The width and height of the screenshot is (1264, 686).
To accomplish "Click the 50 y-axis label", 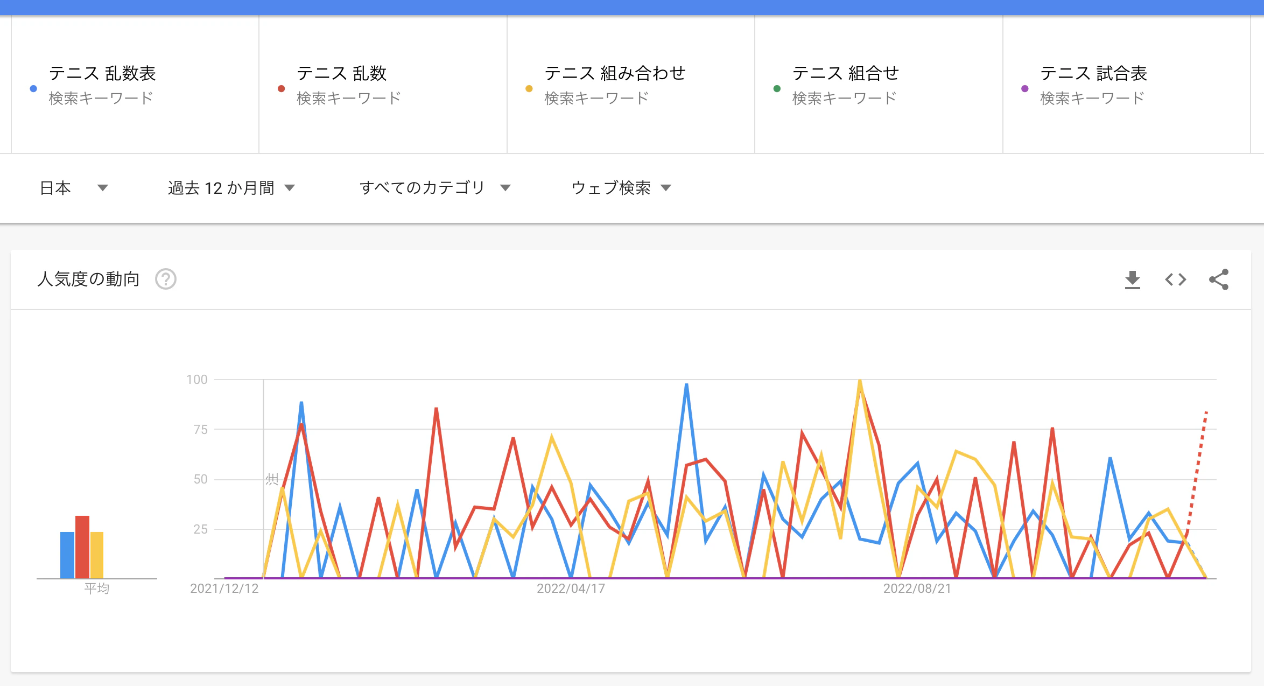I will (201, 479).
